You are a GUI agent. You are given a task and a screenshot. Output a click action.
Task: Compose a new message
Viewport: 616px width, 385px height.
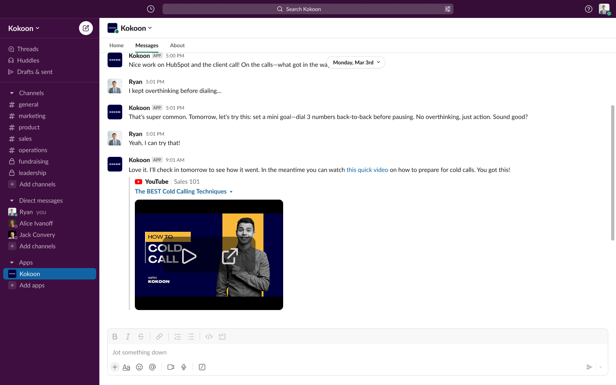[86, 28]
